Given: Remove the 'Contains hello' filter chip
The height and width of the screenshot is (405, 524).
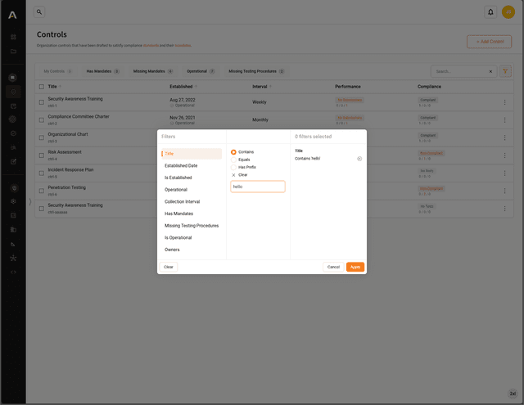Looking at the screenshot, I should (x=359, y=159).
